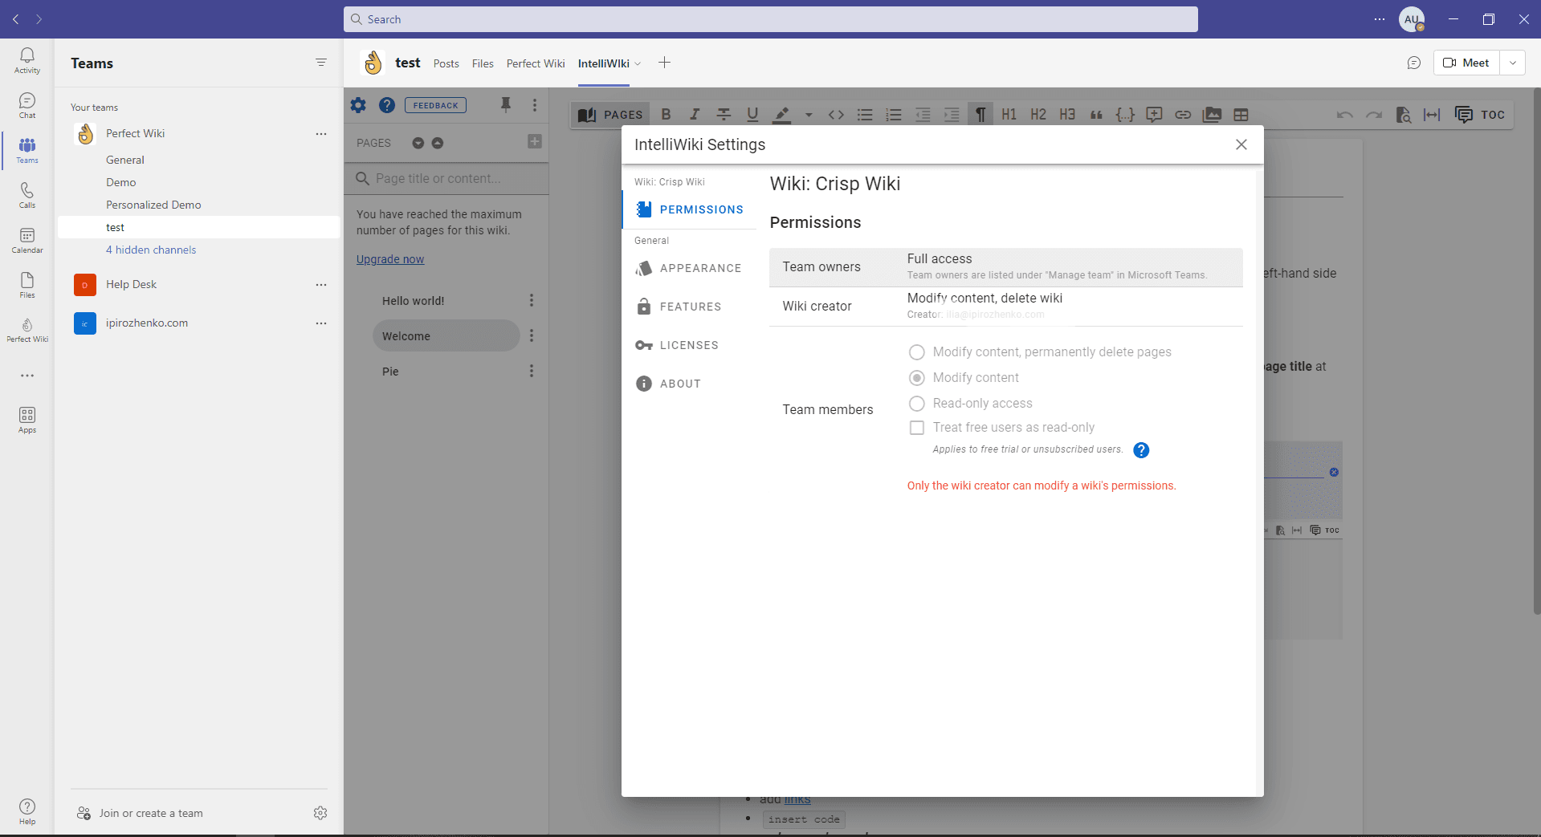Open Chat from the left rail

click(x=26, y=105)
